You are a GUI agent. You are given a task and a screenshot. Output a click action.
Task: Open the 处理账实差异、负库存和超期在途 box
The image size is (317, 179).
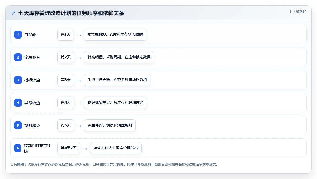click(x=116, y=103)
